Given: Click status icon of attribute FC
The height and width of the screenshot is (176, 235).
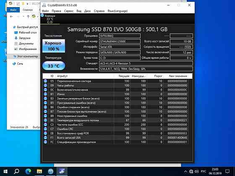Looking at the screenshot, I should [45, 142].
